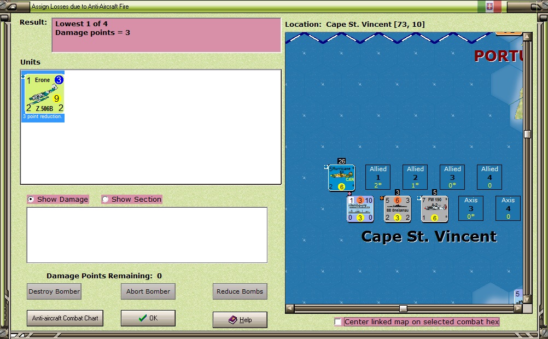Click the Allied 2 sea box

[x=415, y=177]
